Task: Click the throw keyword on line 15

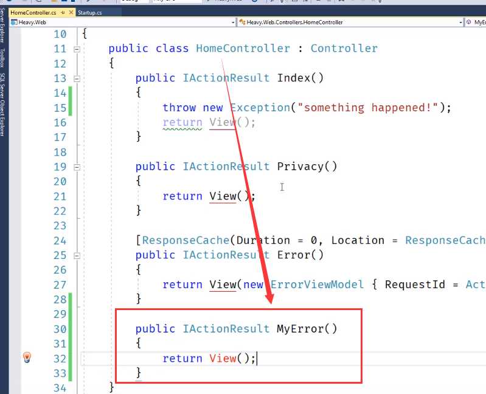Action: point(179,108)
